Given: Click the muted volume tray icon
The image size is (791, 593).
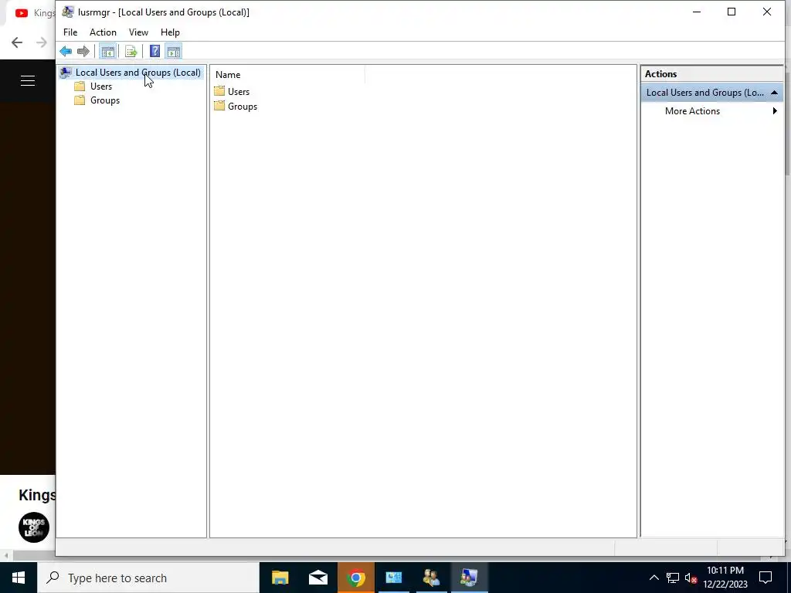Looking at the screenshot, I should click(691, 578).
